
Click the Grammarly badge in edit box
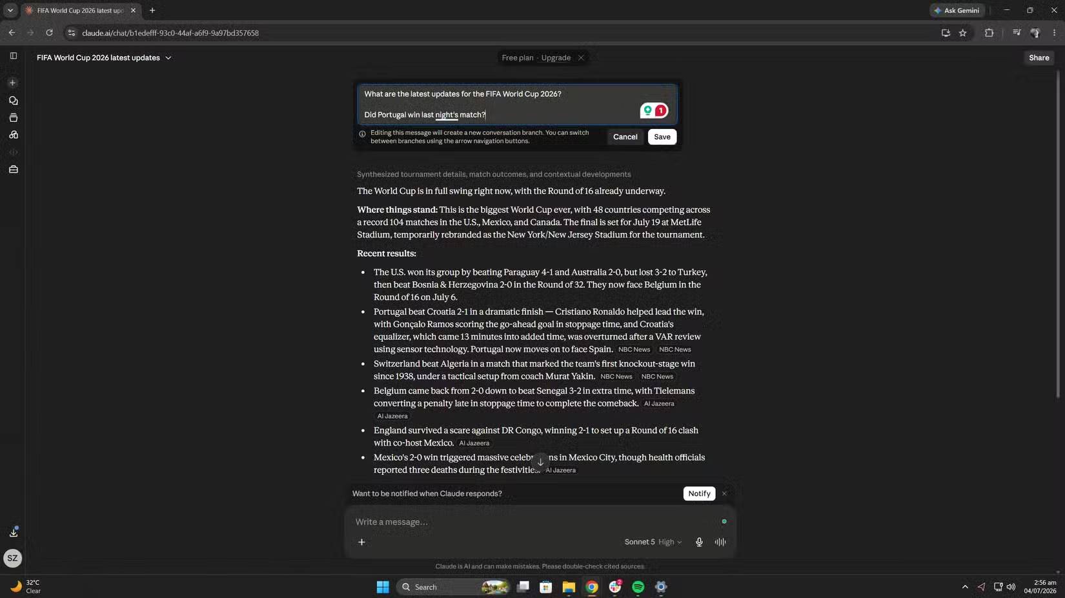(654, 111)
